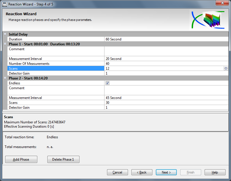The height and width of the screenshot is (181, 231).
Task: Click the Phase 2 Comment field
Action: pyautogui.click(x=164, y=90)
